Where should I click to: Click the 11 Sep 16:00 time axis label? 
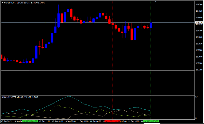[x=134, y=121]
